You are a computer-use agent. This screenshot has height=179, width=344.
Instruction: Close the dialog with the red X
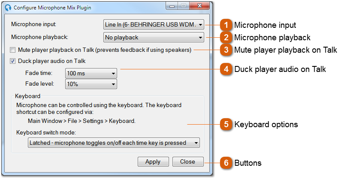[199, 6]
